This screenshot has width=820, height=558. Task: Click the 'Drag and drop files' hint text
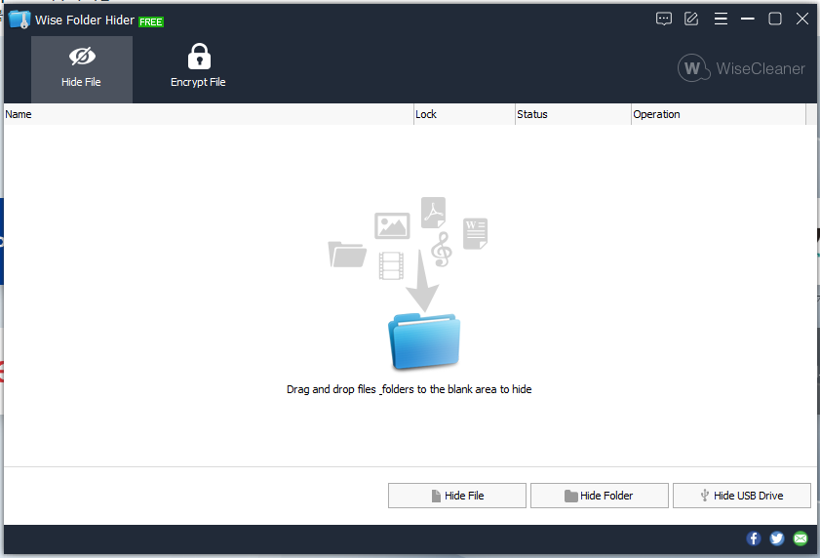pos(409,389)
